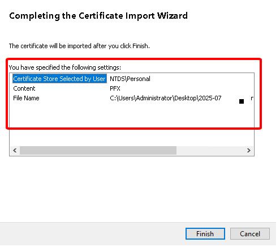Click the empty scrollbar track right of thumb
The width and height of the screenshot is (280, 247).
tap(210, 150)
